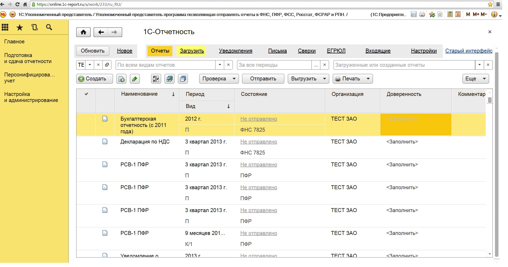Click the 1C logo menu icon
This screenshot has height=267, width=508.
coord(3,14)
